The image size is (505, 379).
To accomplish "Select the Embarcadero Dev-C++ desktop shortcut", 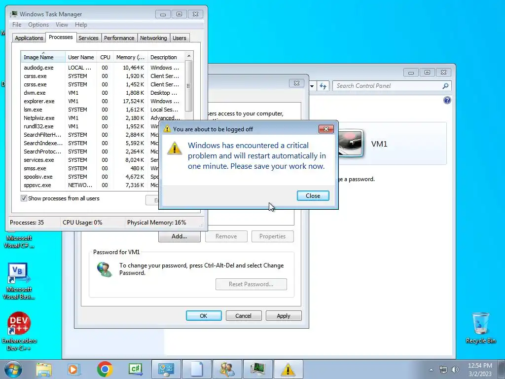I will 19,331.
